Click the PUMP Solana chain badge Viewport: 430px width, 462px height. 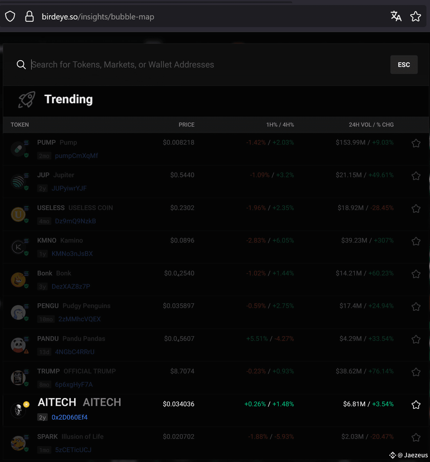click(x=26, y=143)
